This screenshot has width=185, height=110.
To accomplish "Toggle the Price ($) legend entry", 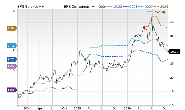I will tap(156, 12).
